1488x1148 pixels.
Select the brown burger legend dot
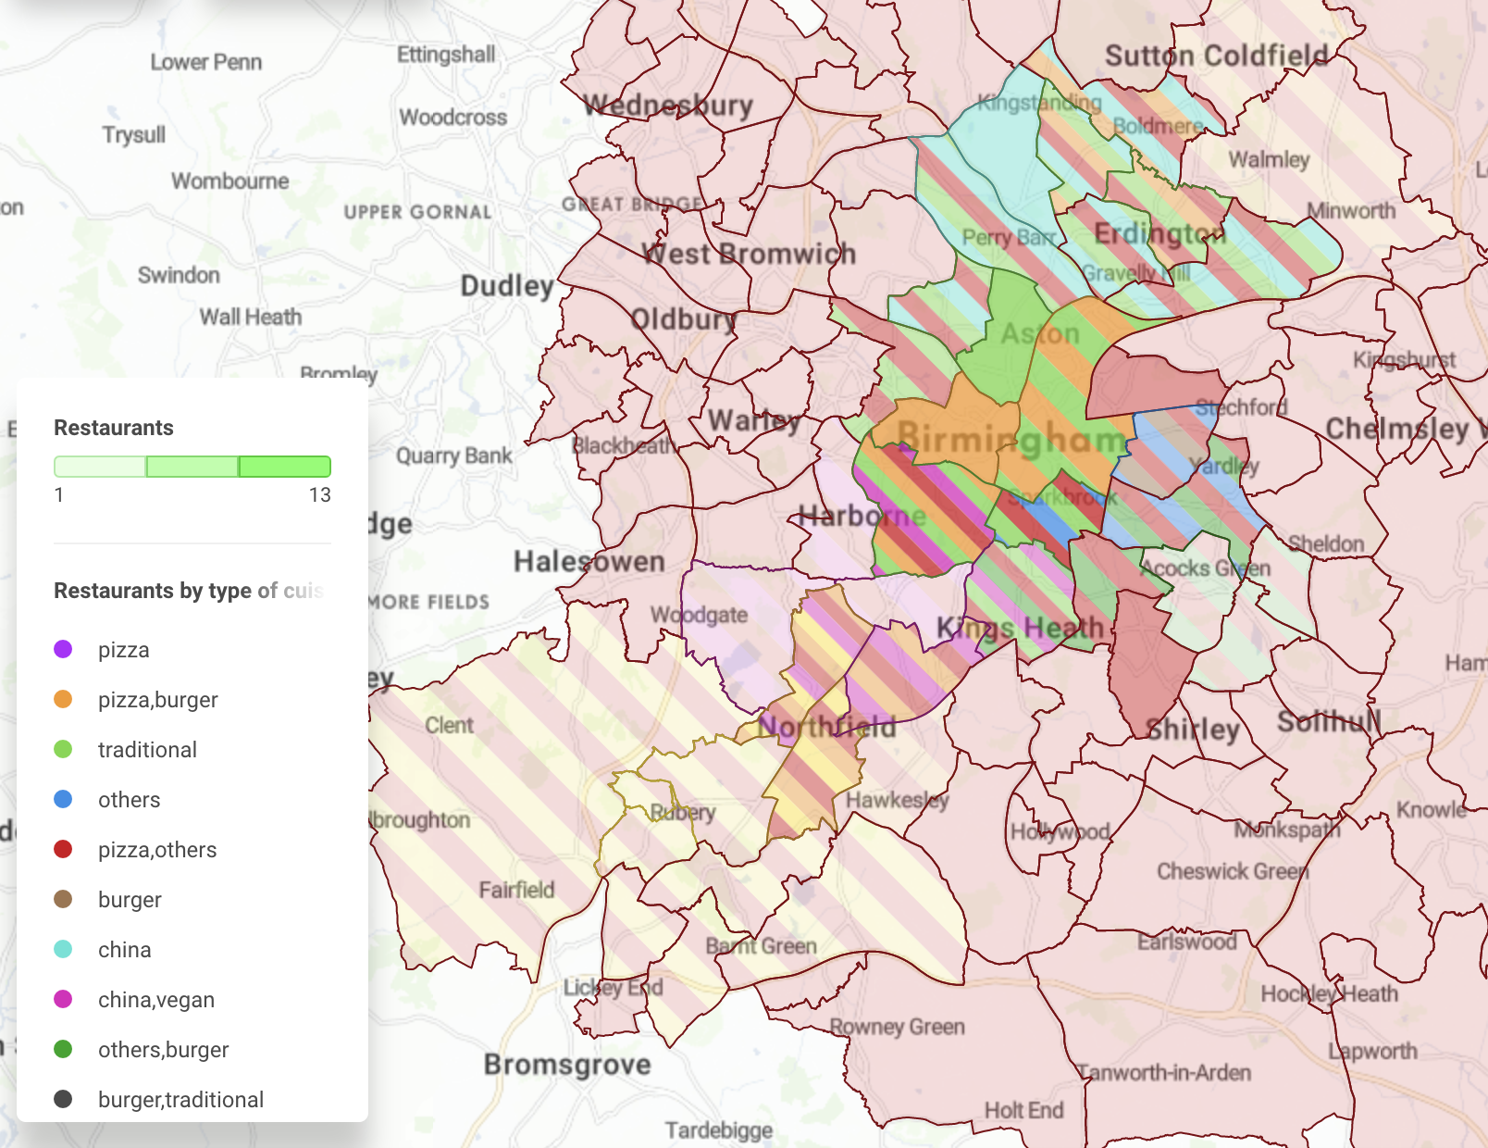click(x=63, y=899)
